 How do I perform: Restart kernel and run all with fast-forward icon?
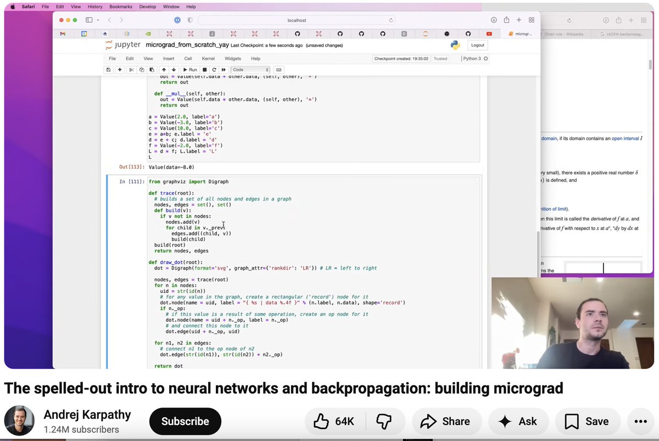224,70
